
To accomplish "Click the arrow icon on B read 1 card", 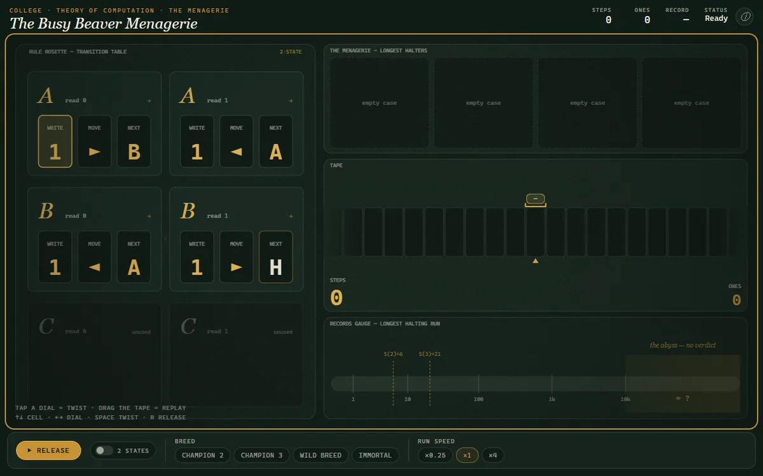I will point(291,216).
